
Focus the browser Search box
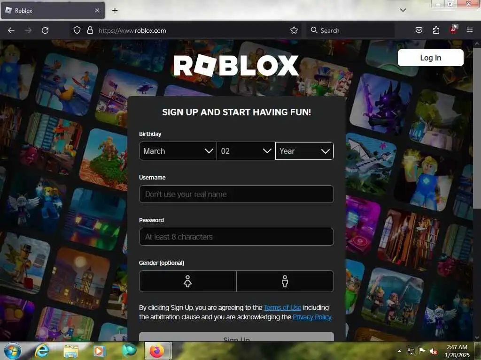click(x=350, y=30)
